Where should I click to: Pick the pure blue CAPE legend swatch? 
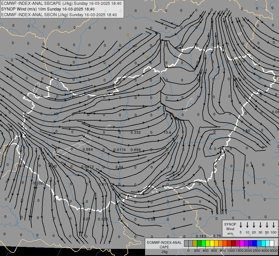[x=254, y=243]
